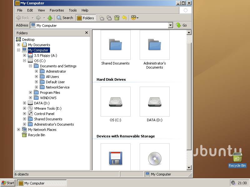Image resolution: width=250 pixels, height=187 pixels.
Task: Click the system tray speaker icon
Action: pos(233,183)
